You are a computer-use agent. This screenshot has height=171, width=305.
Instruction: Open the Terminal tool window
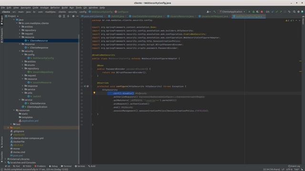(x=66, y=166)
